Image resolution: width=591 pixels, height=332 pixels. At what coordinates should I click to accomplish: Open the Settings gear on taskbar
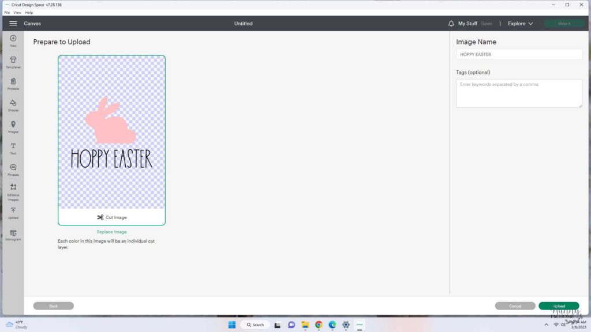point(346,325)
